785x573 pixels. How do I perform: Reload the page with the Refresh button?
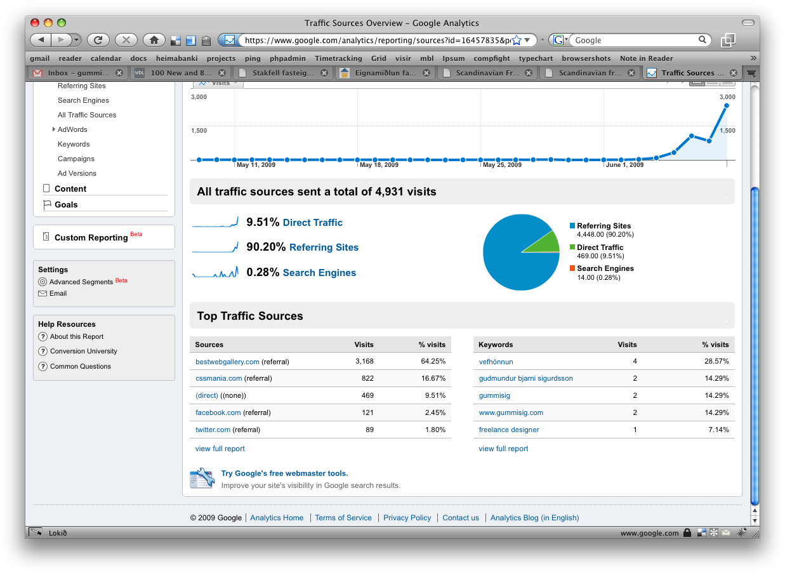coord(98,40)
